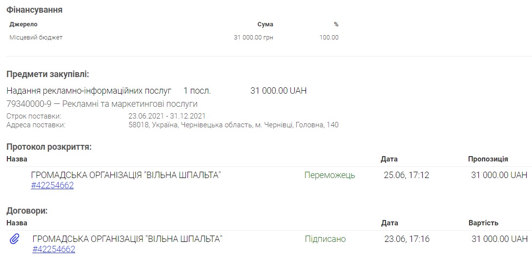Click the Сума column header

pos(265,24)
